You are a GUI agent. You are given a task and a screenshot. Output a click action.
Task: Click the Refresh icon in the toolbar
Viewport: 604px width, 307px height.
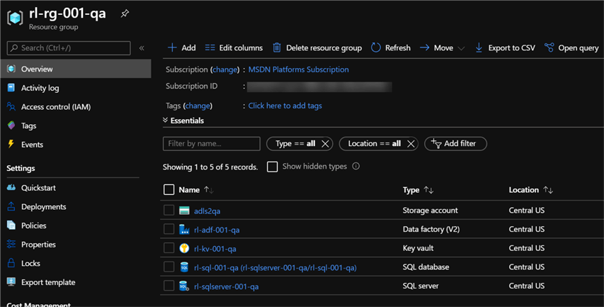coord(376,48)
